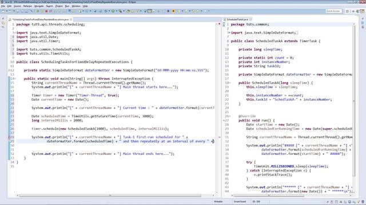Click "import tuts.utils.TimeUtils;" line
Screen dimensions: 366x205
click(43, 54)
